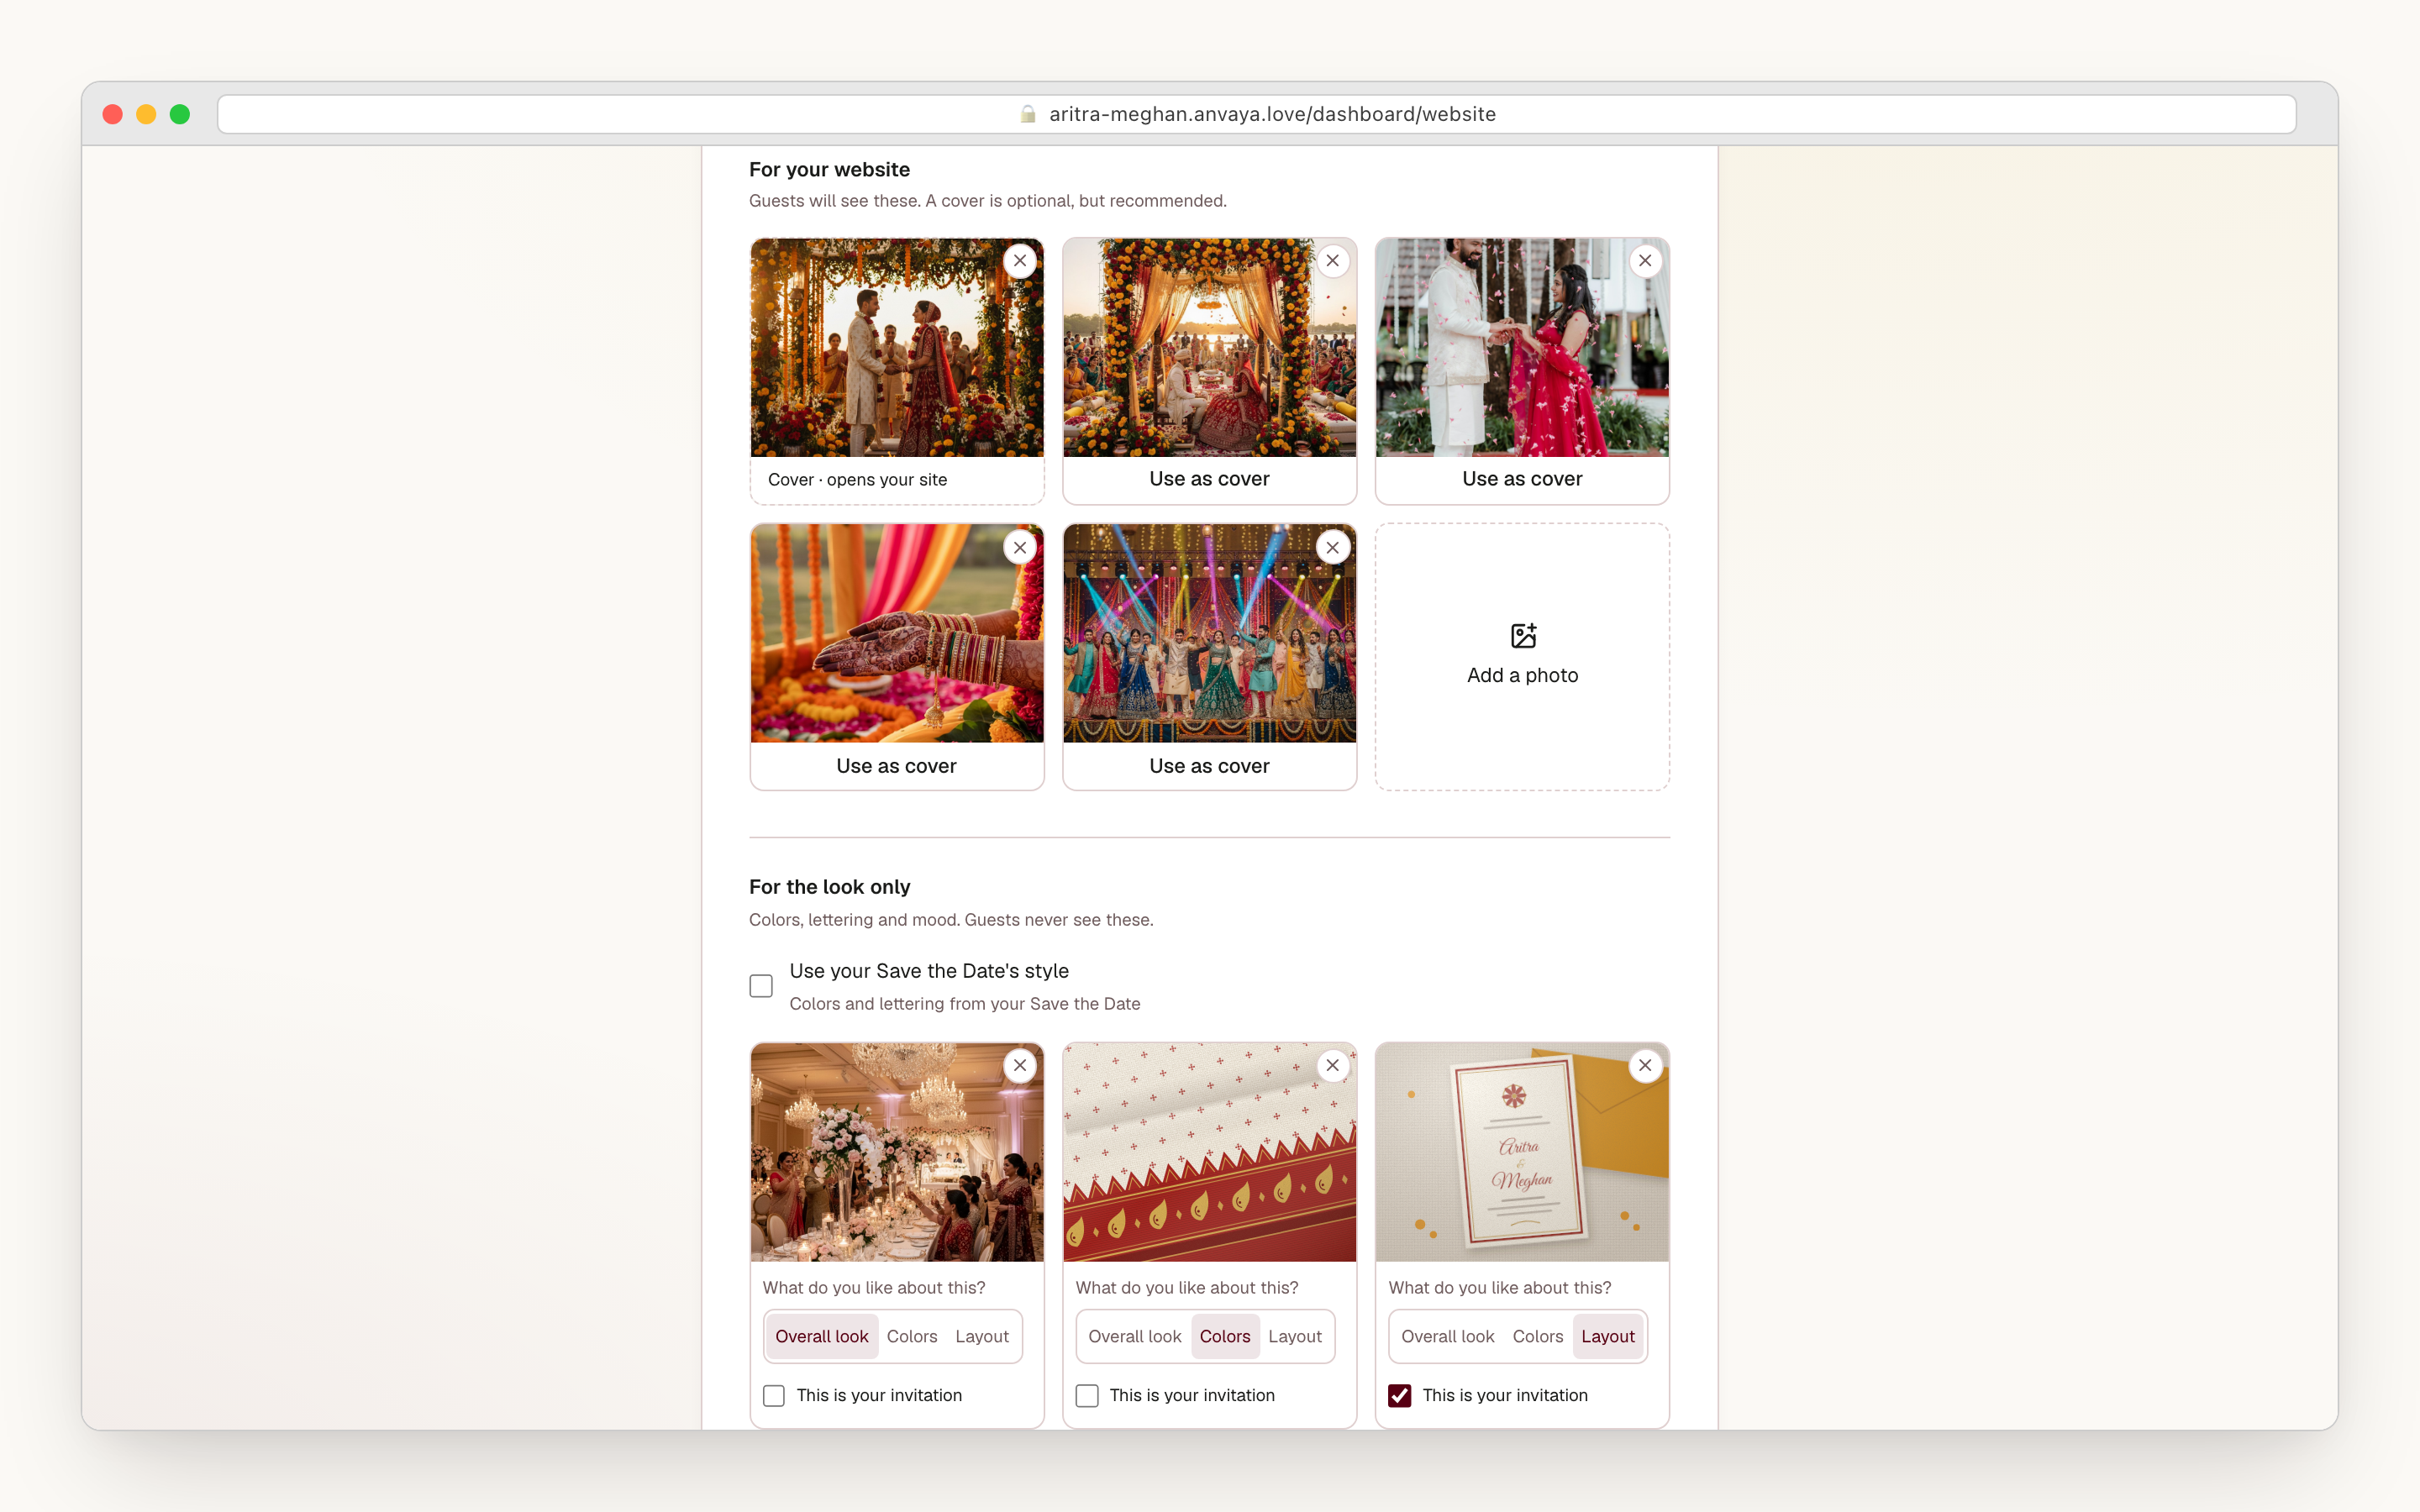Screen dimensions: 2420x1512
Task: Select Layout for fabric pattern image
Action: coord(1295,1337)
